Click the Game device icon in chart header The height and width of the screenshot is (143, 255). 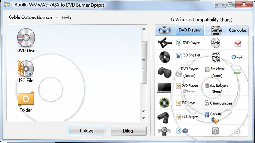click(x=215, y=31)
